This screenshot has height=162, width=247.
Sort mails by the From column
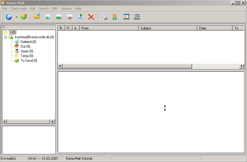click(109, 28)
